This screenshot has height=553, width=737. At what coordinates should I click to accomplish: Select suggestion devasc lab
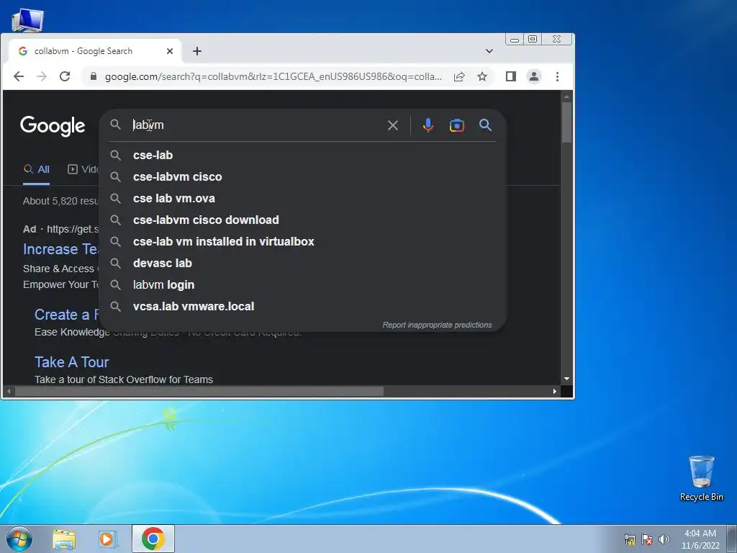pos(302,264)
